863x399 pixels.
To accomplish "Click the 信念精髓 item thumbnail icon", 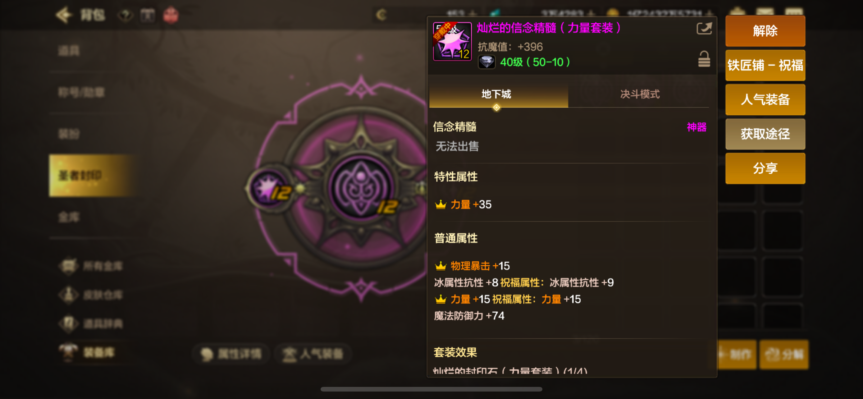I will 452,42.
